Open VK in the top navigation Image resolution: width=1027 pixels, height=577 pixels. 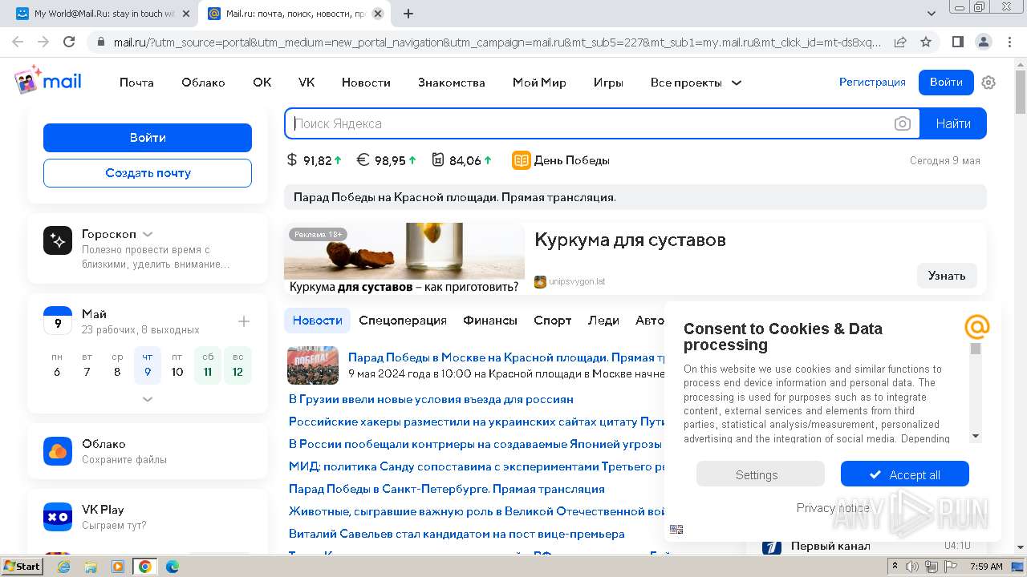click(x=306, y=83)
